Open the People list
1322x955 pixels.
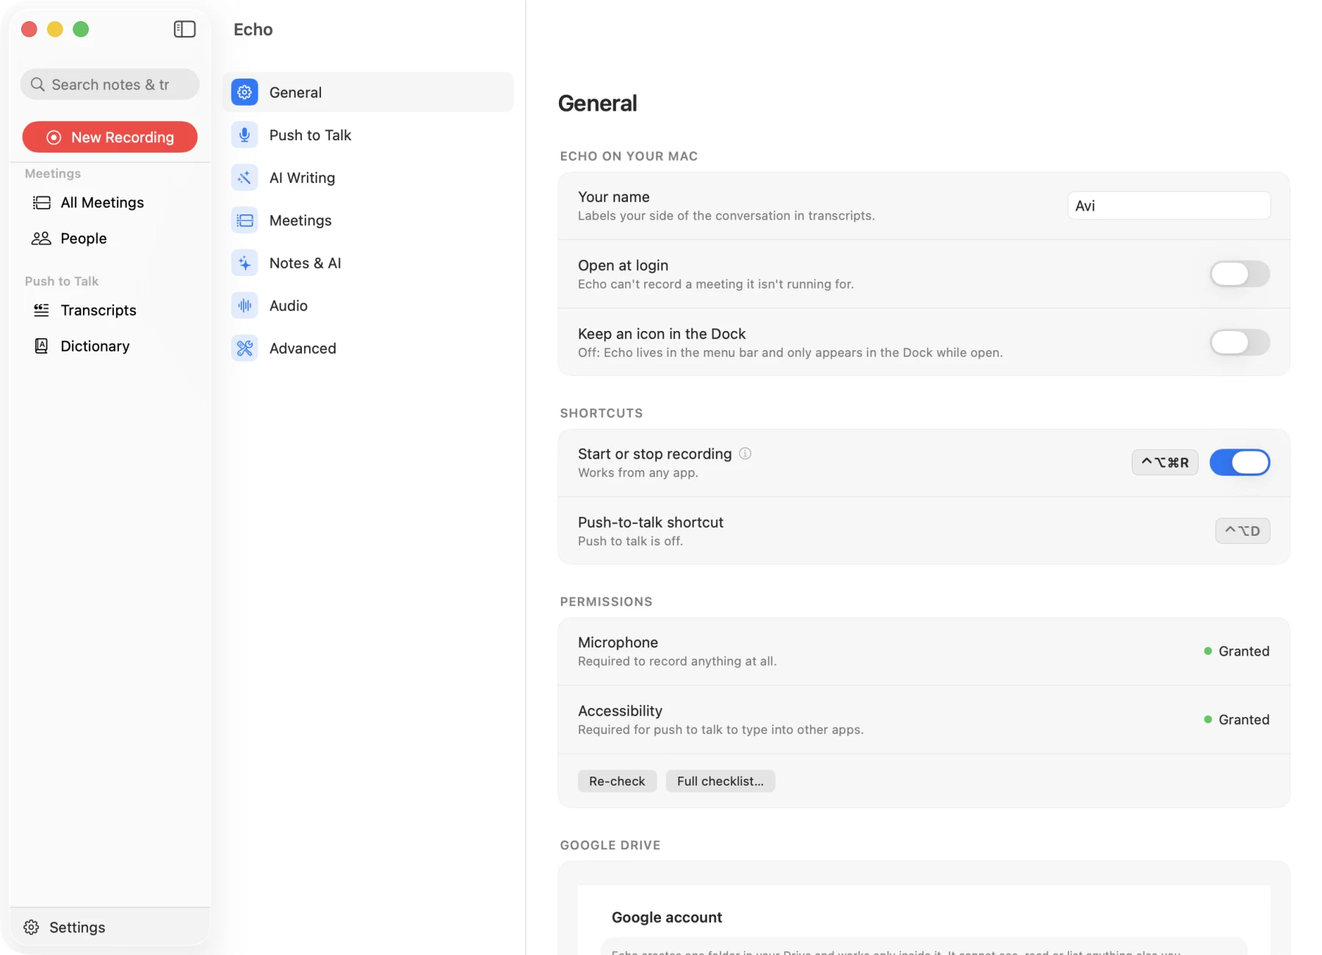[x=110, y=239]
